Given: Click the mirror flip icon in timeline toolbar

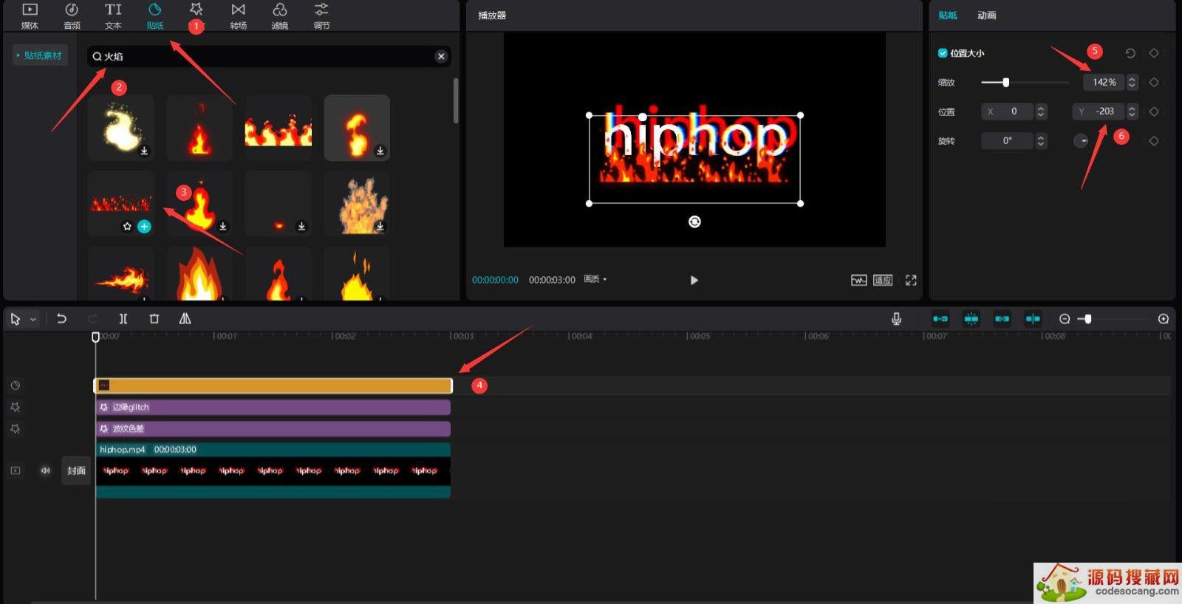Looking at the screenshot, I should [x=185, y=319].
